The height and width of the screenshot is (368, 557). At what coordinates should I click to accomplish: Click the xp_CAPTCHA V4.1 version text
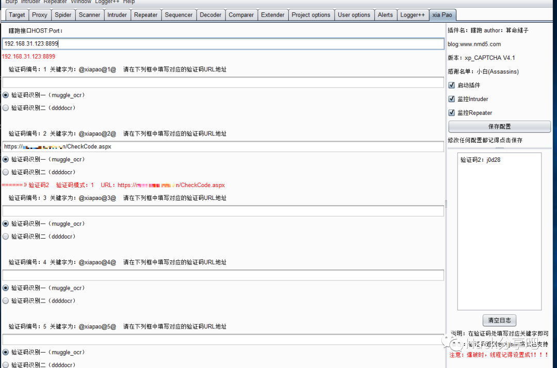coord(490,58)
